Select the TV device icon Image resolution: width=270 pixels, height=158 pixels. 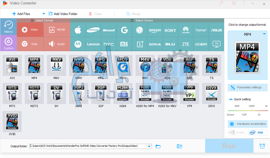[x=216, y=44]
